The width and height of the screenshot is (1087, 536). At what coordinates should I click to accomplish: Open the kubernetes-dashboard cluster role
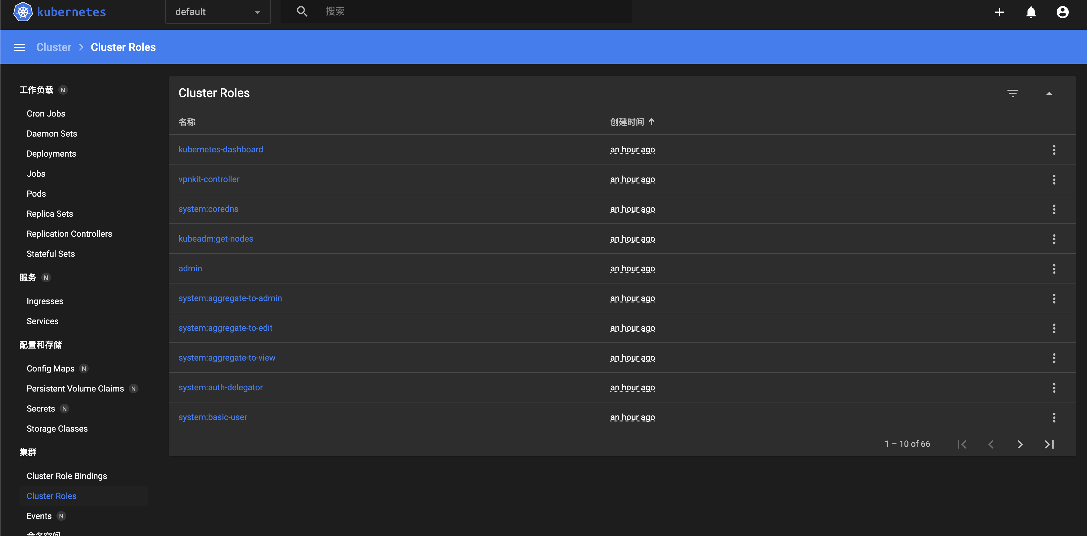coord(221,149)
